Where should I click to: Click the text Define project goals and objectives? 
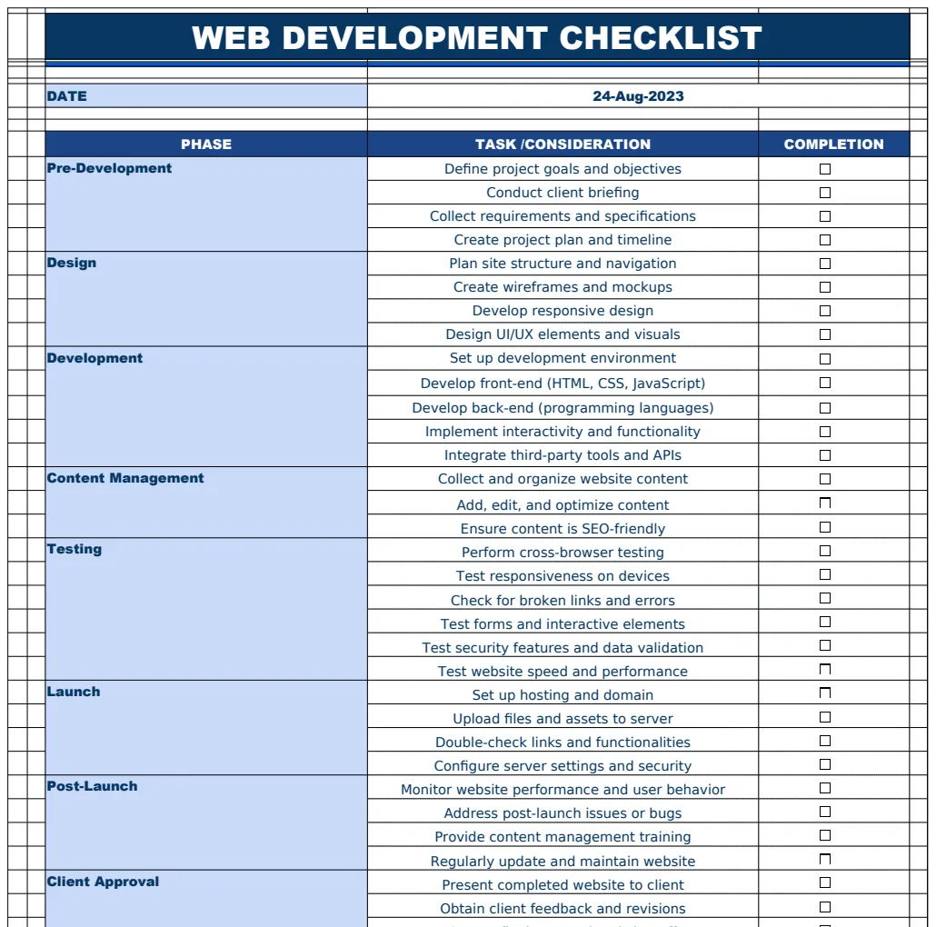click(x=563, y=169)
